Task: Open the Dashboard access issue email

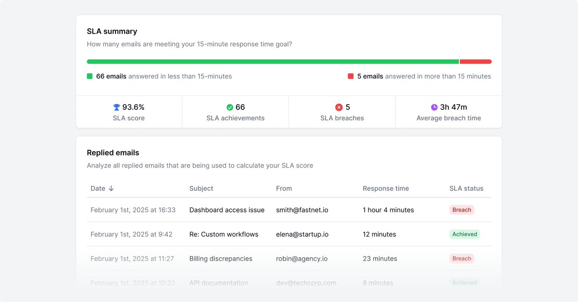Action: point(227,210)
